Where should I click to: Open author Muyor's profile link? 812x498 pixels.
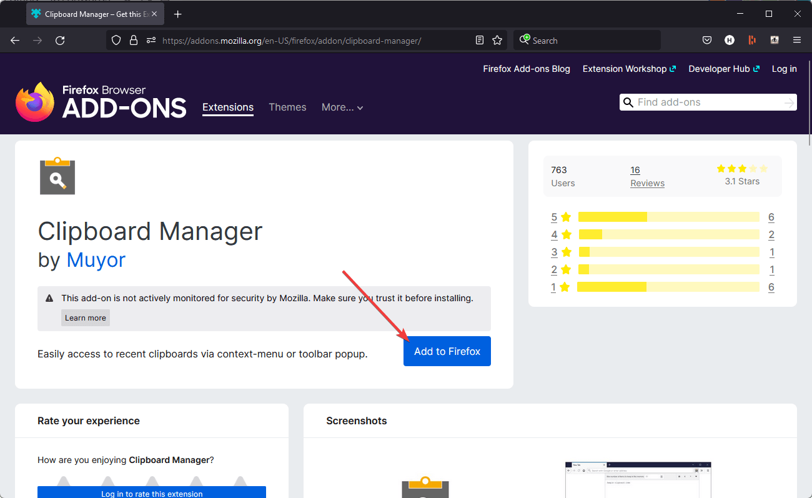tap(96, 259)
